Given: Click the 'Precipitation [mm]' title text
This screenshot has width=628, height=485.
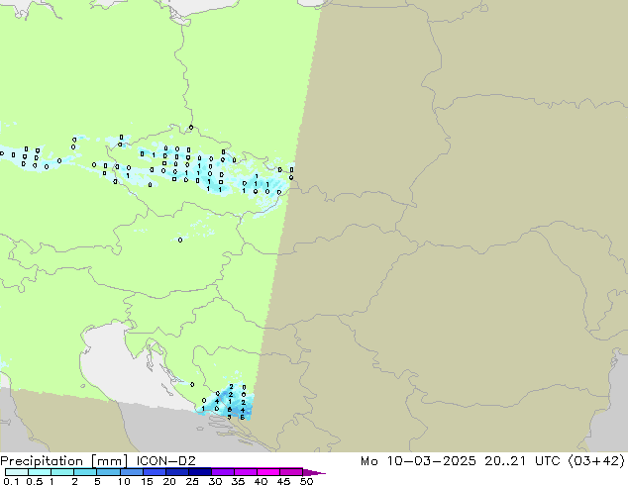Looking at the screenshot, I should (64, 461).
